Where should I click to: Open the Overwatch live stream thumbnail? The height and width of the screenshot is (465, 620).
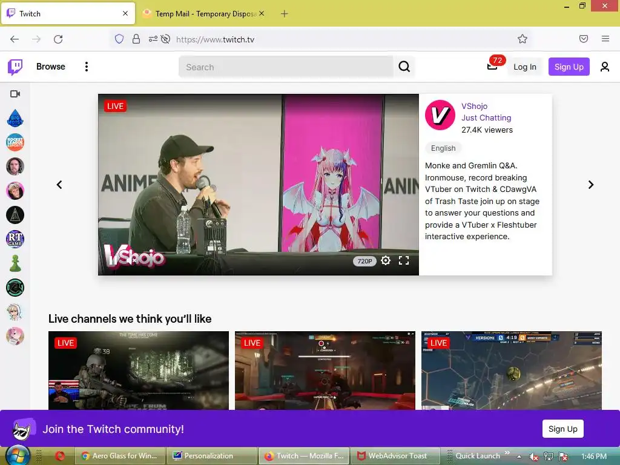point(325,371)
